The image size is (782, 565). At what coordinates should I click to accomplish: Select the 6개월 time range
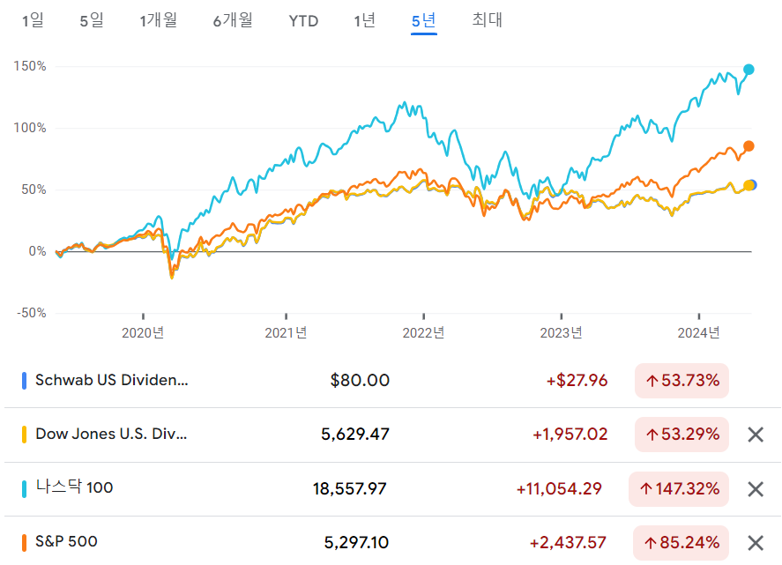(x=233, y=20)
